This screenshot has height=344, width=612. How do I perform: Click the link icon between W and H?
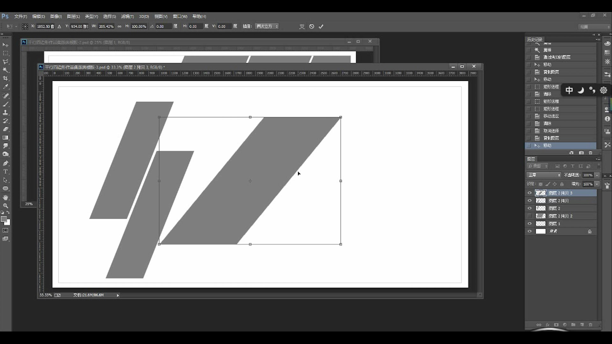pyautogui.click(x=120, y=26)
